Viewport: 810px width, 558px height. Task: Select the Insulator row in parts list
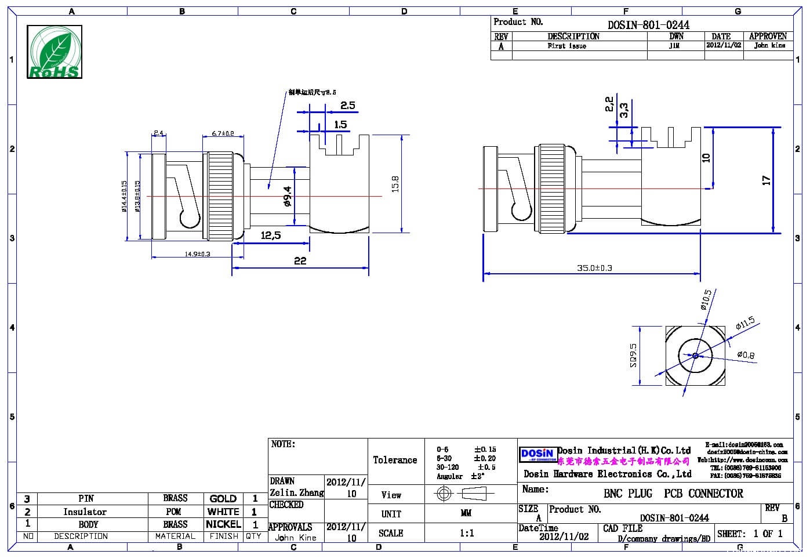(x=85, y=512)
